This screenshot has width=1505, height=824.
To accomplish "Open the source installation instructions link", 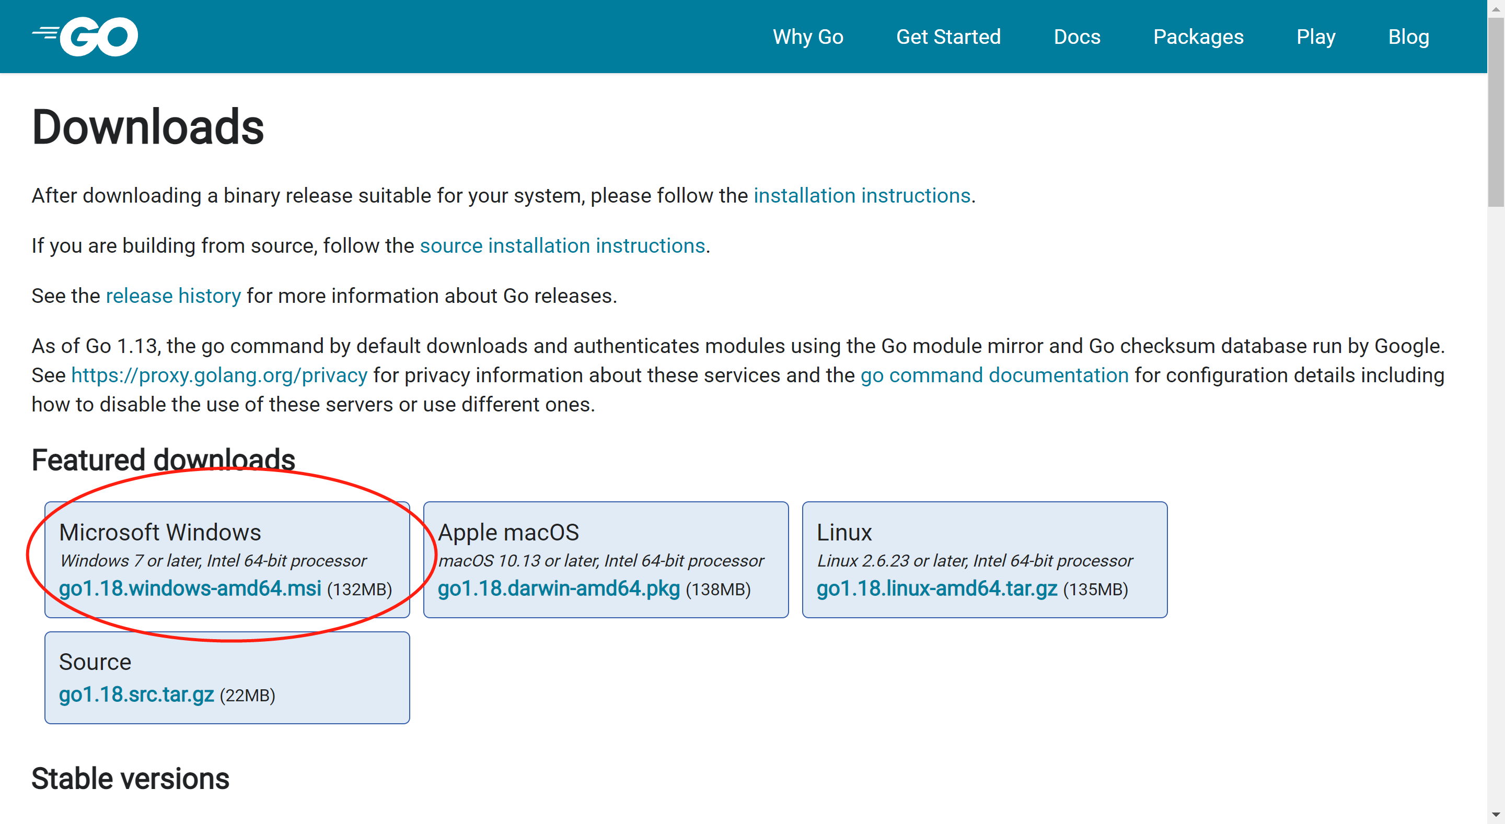I will pyautogui.click(x=562, y=246).
